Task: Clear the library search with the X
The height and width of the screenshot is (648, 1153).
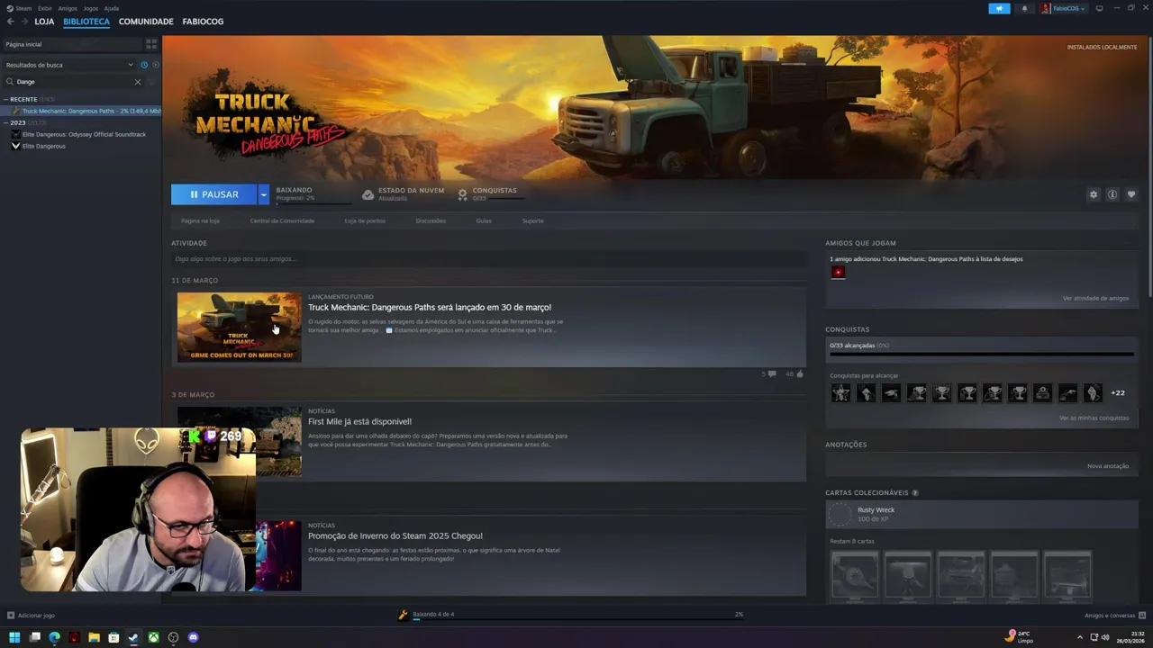Action: tap(138, 82)
